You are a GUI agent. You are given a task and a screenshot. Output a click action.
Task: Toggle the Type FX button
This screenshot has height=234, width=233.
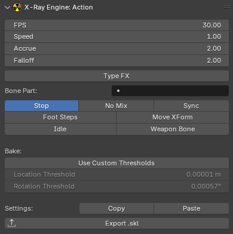coord(116,76)
